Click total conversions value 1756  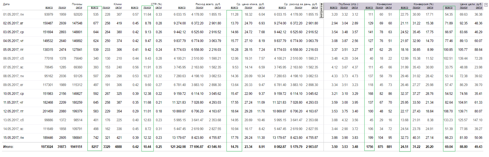point(370,147)
